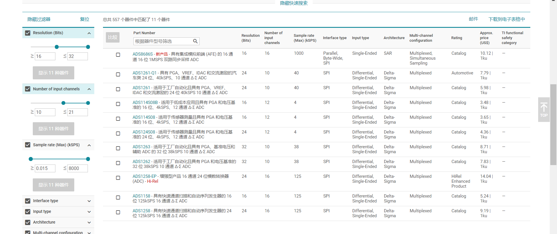Expand the Architecture filter section
Viewport: 557px width, 234px height.
click(x=89, y=222)
